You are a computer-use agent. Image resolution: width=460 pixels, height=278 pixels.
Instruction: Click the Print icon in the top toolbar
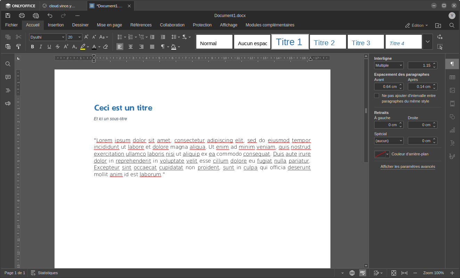click(x=22, y=16)
